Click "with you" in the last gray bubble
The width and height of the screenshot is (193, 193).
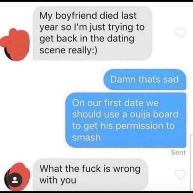pos(58,180)
